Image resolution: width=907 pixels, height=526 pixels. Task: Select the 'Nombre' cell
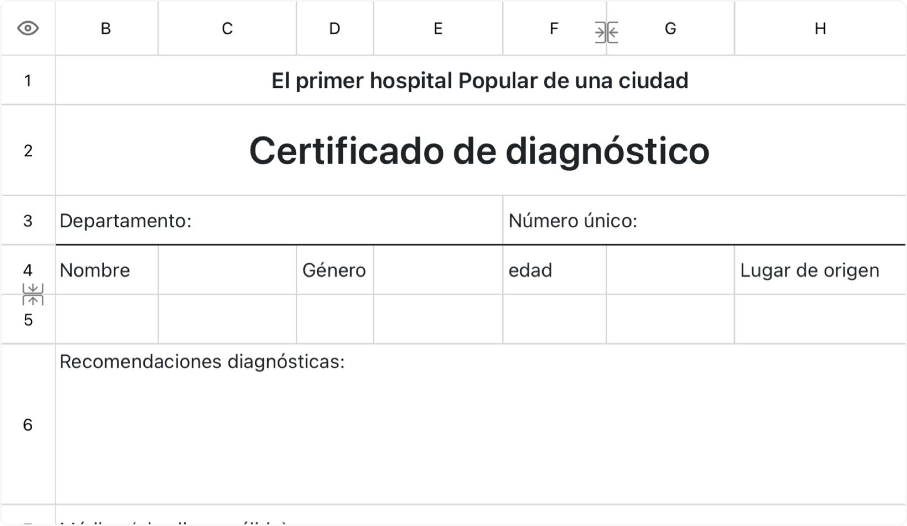(107, 270)
